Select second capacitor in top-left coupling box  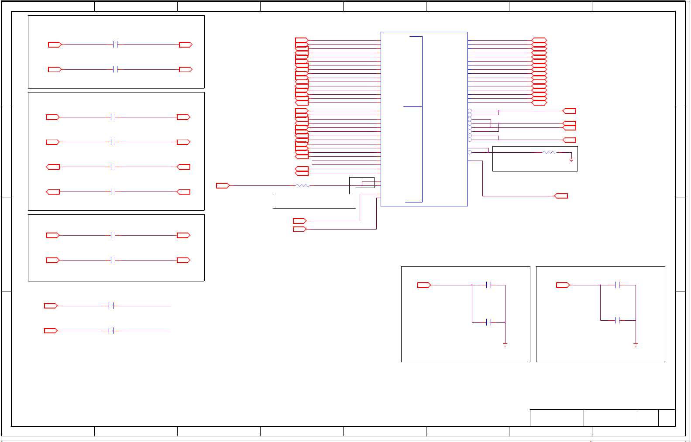115,69
